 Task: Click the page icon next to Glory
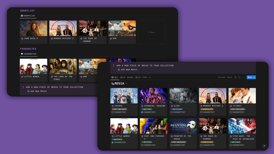[172, 106]
